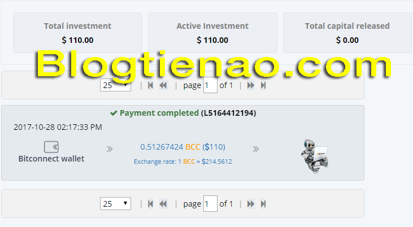Select the Total investment card
Image resolution: width=413 pixels, height=227 pixels.
[x=78, y=33]
